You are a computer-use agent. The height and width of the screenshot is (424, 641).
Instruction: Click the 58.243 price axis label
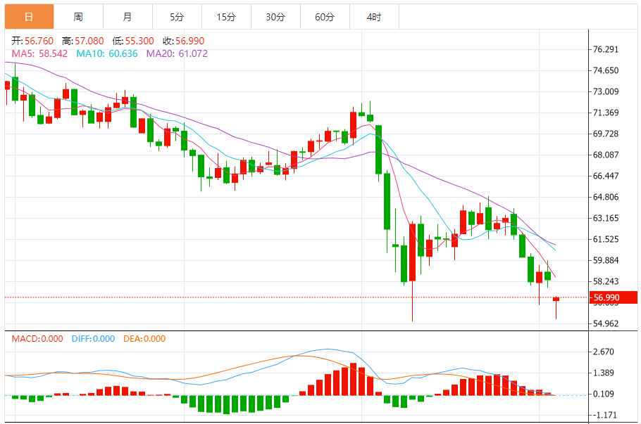[606, 281]
